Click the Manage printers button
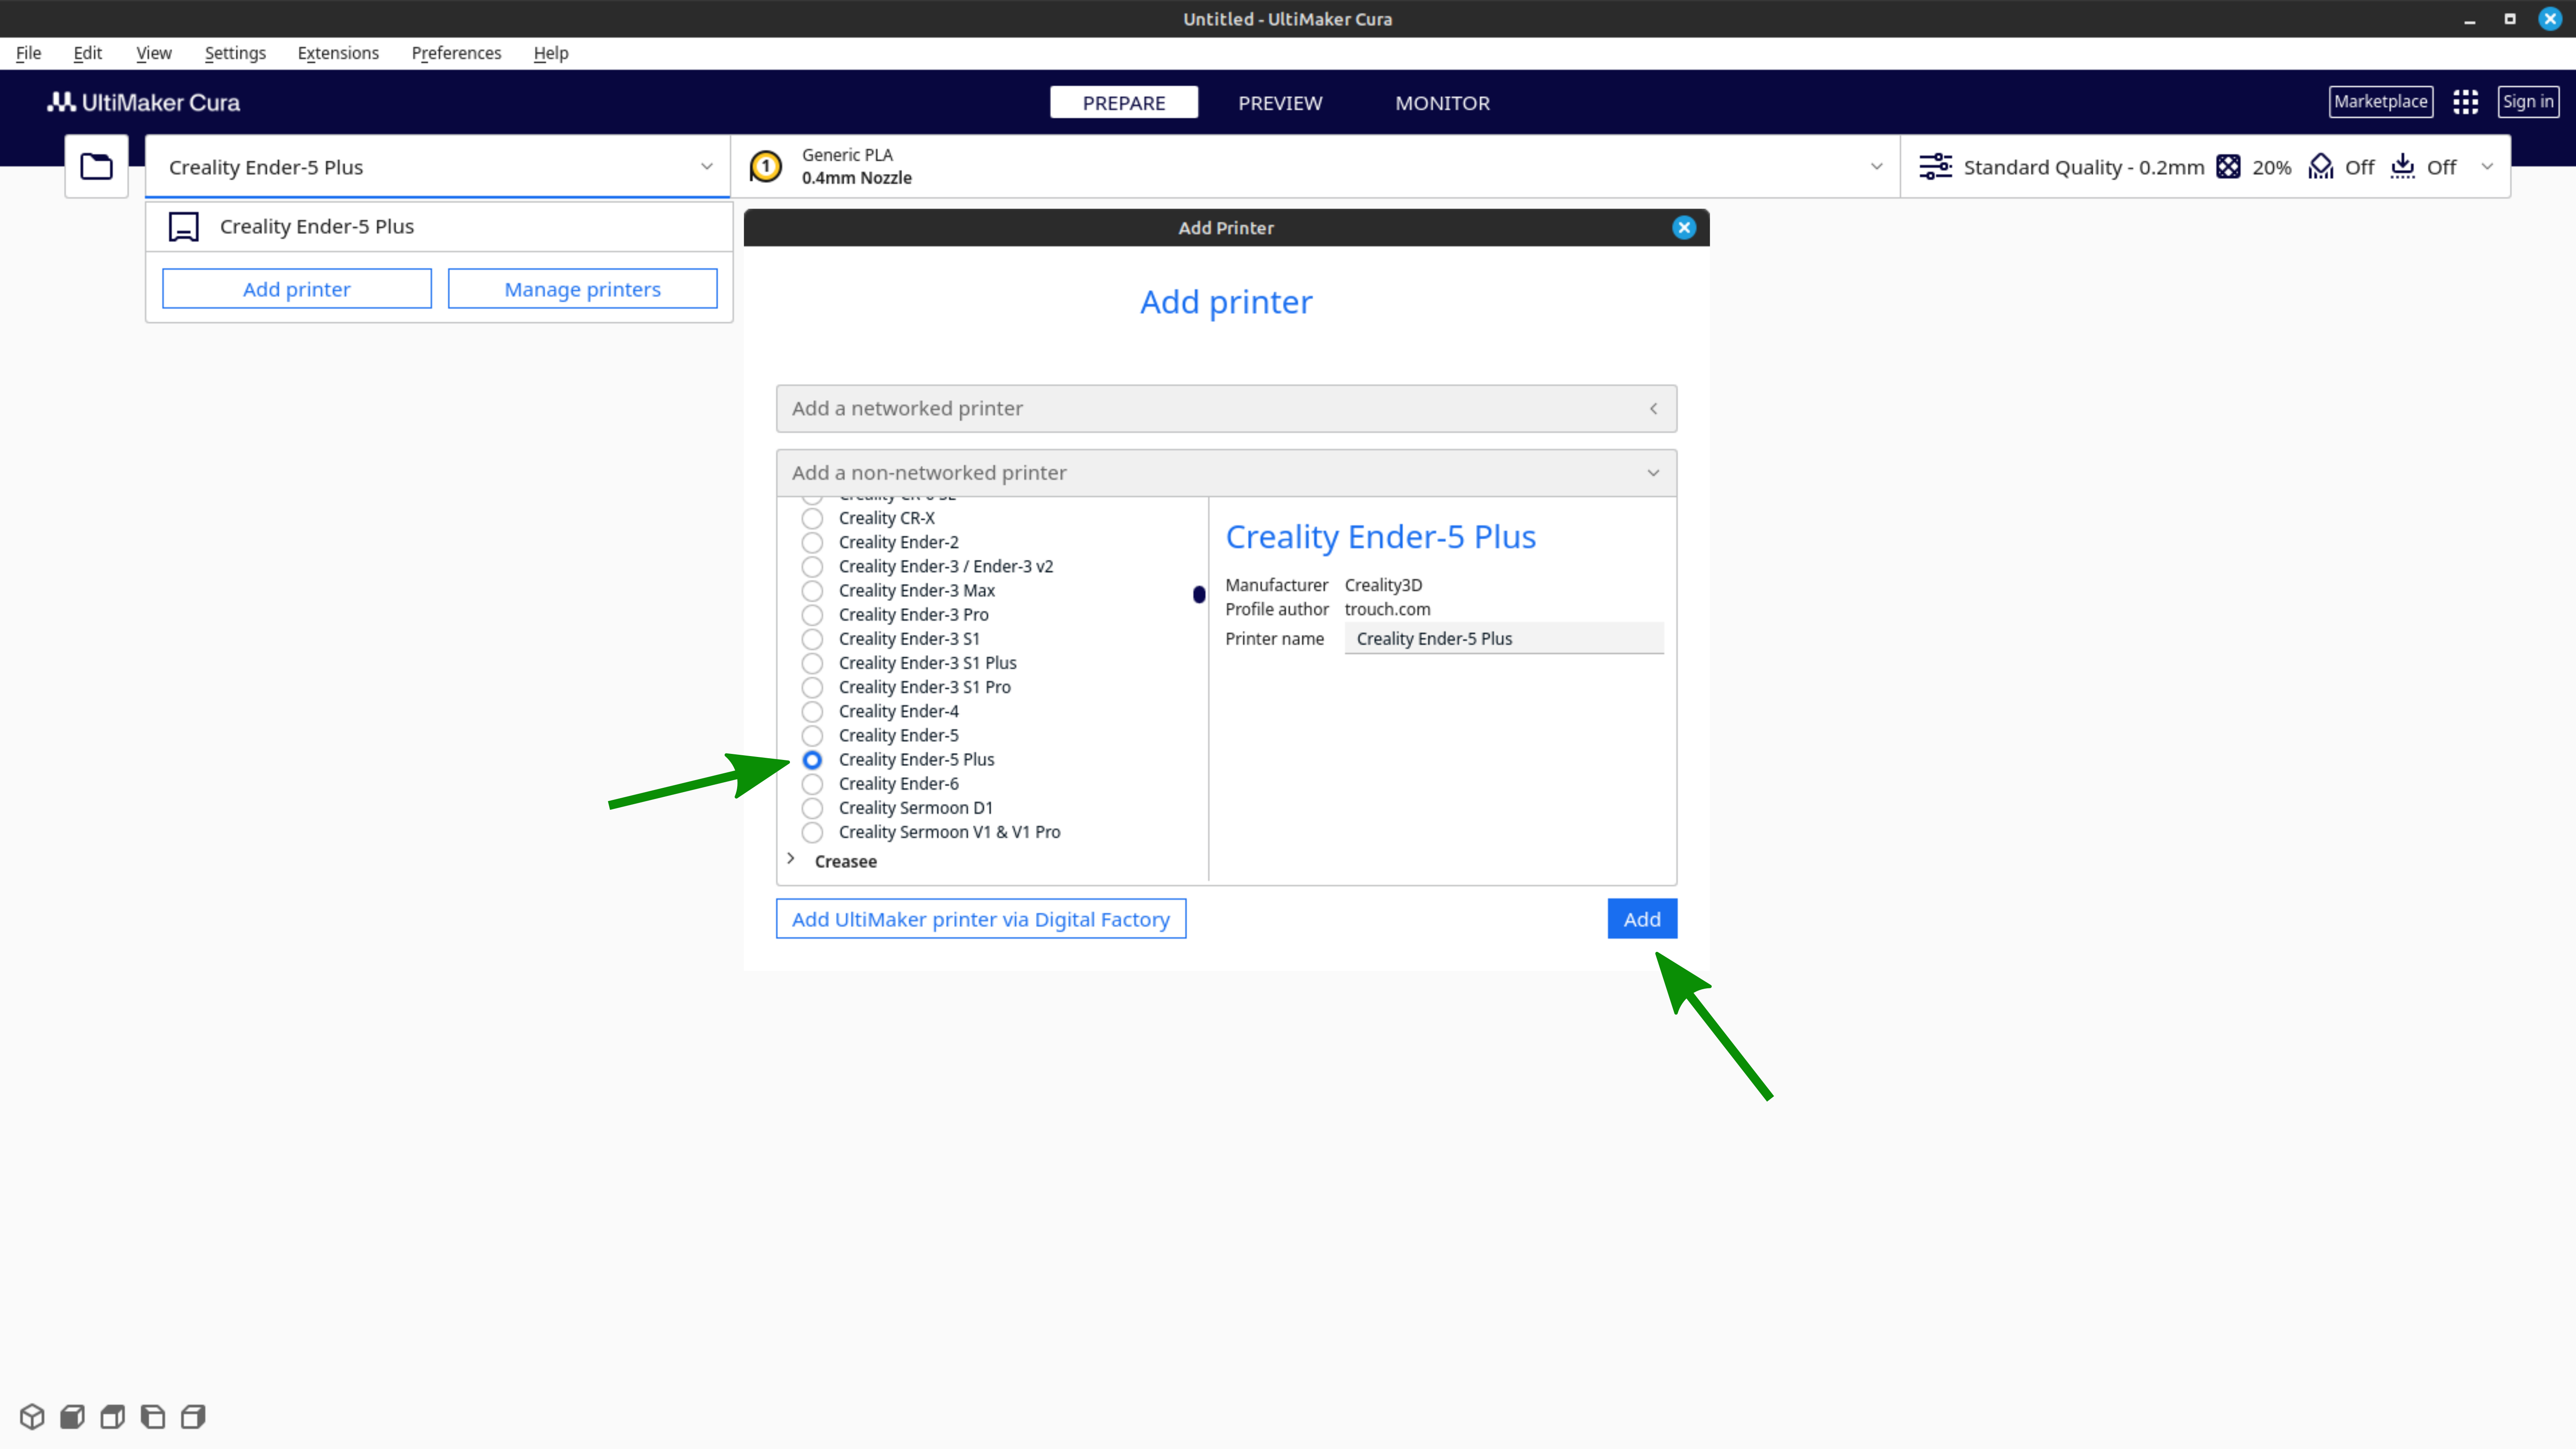This screenshot has height=1449, width=2576. tap(582, 289)
